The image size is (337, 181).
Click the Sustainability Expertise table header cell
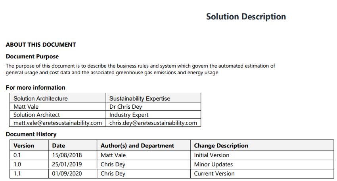tap(153, 98)
